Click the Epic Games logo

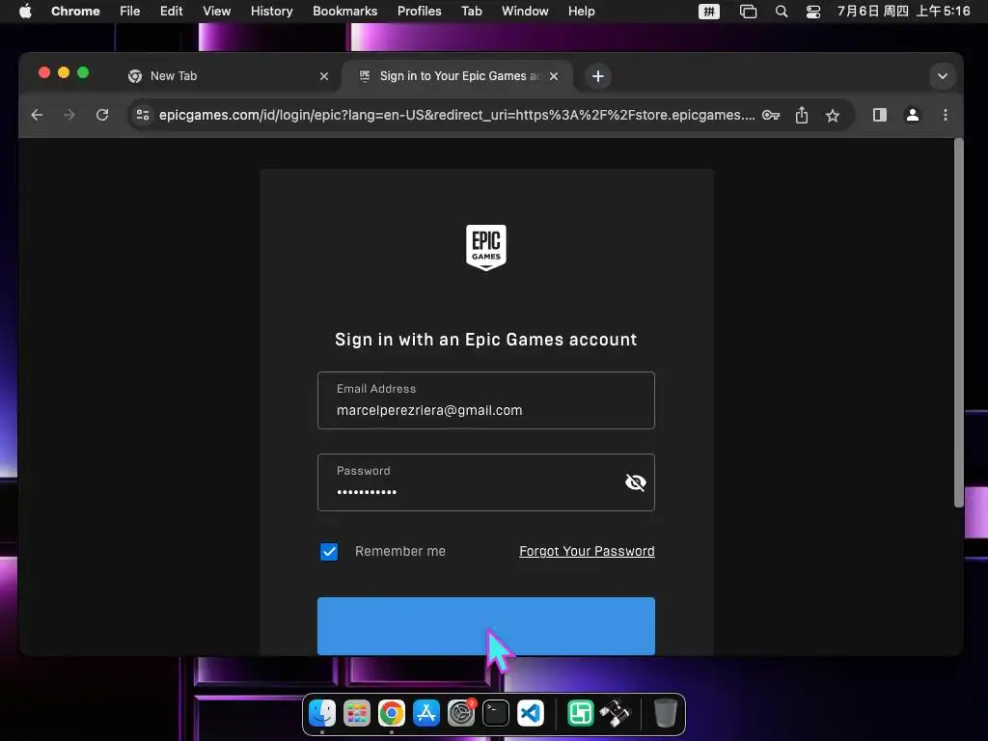486,248
